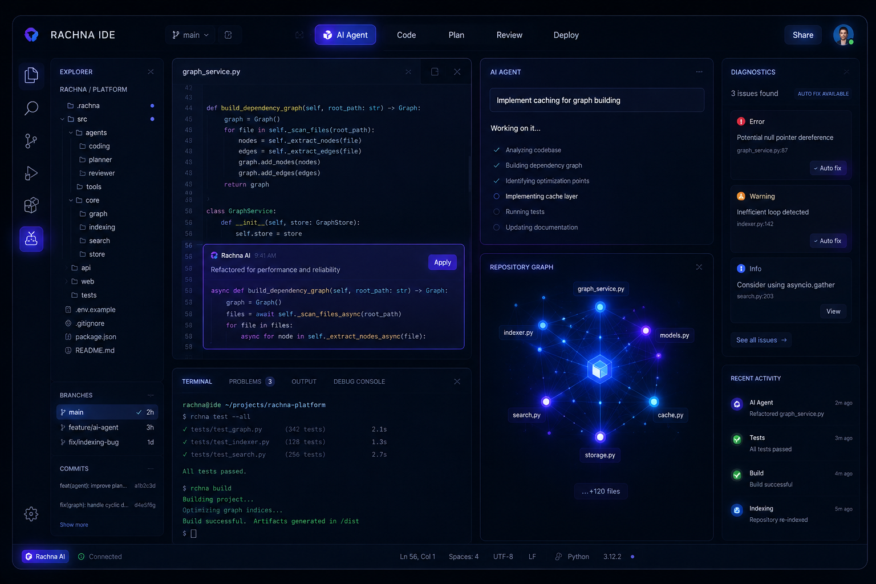Open AI Agent panel more options
This screenshot has height=584, width=876.
pos(699,72)
